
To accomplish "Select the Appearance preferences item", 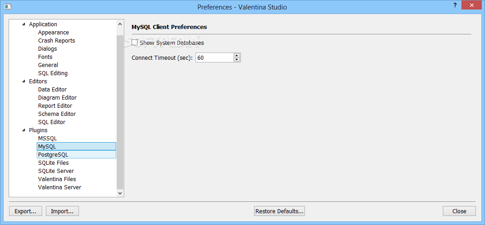I will click(x=54, y=33).
